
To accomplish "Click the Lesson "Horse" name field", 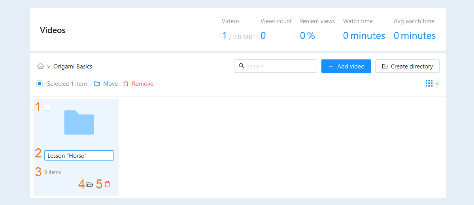I will pos(79,155).
